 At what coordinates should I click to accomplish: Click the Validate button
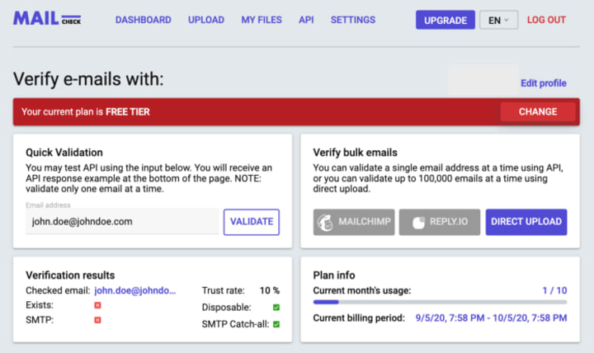point(252,222)
